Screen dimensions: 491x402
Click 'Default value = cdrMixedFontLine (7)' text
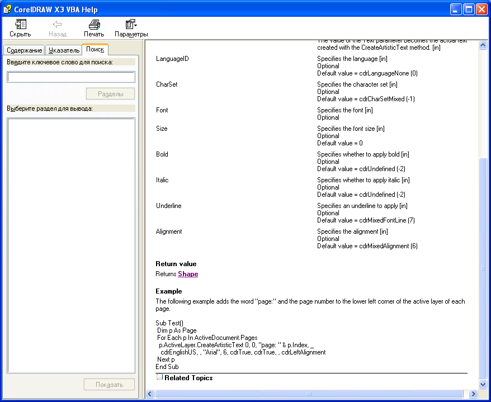[x=366, y=220]
